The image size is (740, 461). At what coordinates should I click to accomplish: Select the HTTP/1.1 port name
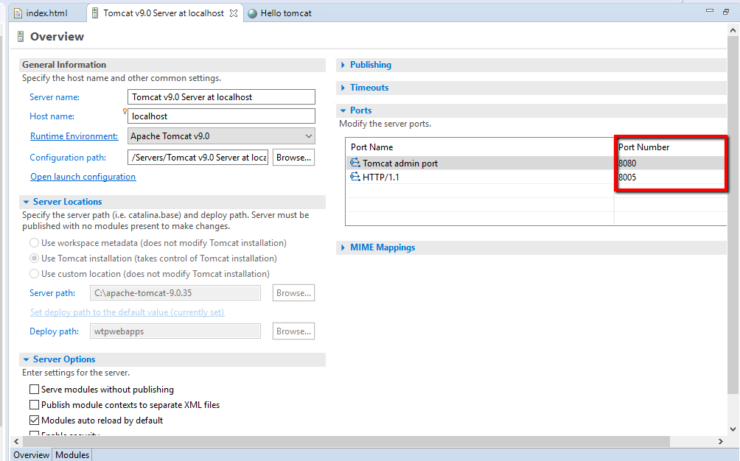380,177
